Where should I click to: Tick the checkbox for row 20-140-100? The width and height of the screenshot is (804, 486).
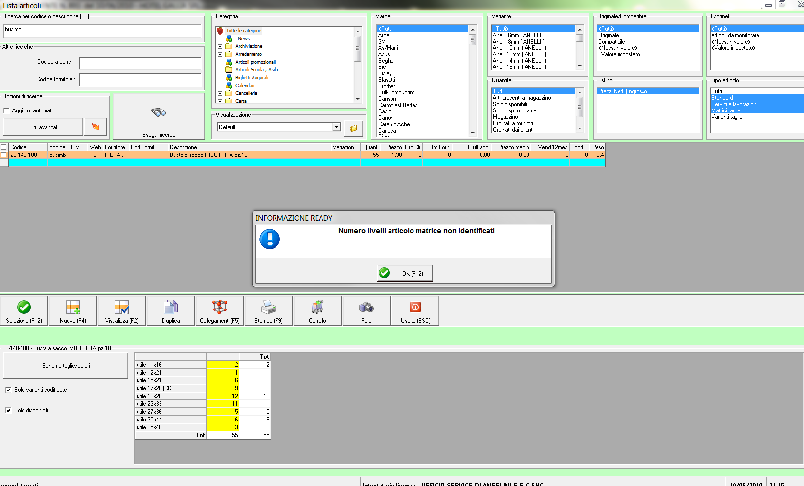pos(4,155)
